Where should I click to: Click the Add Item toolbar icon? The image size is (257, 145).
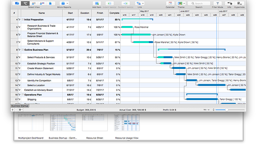point(97,3)
